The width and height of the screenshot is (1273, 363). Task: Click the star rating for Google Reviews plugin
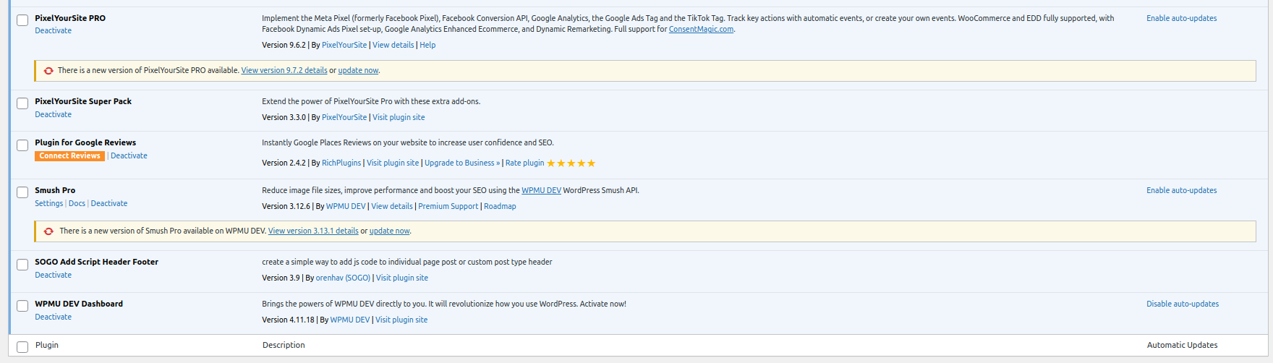point(571,163)
